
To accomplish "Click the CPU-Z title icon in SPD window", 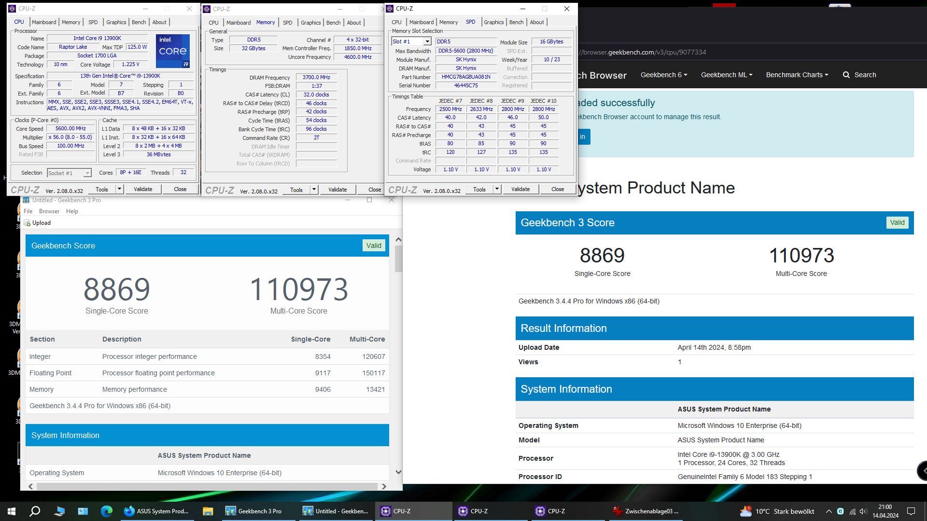I will (390, 9).
